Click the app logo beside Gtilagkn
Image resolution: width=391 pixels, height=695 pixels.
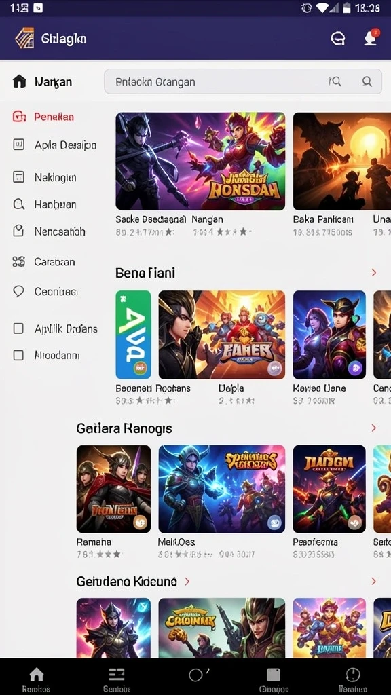pos(24,38)
